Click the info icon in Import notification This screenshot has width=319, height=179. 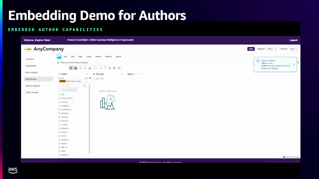coord(258,61)
